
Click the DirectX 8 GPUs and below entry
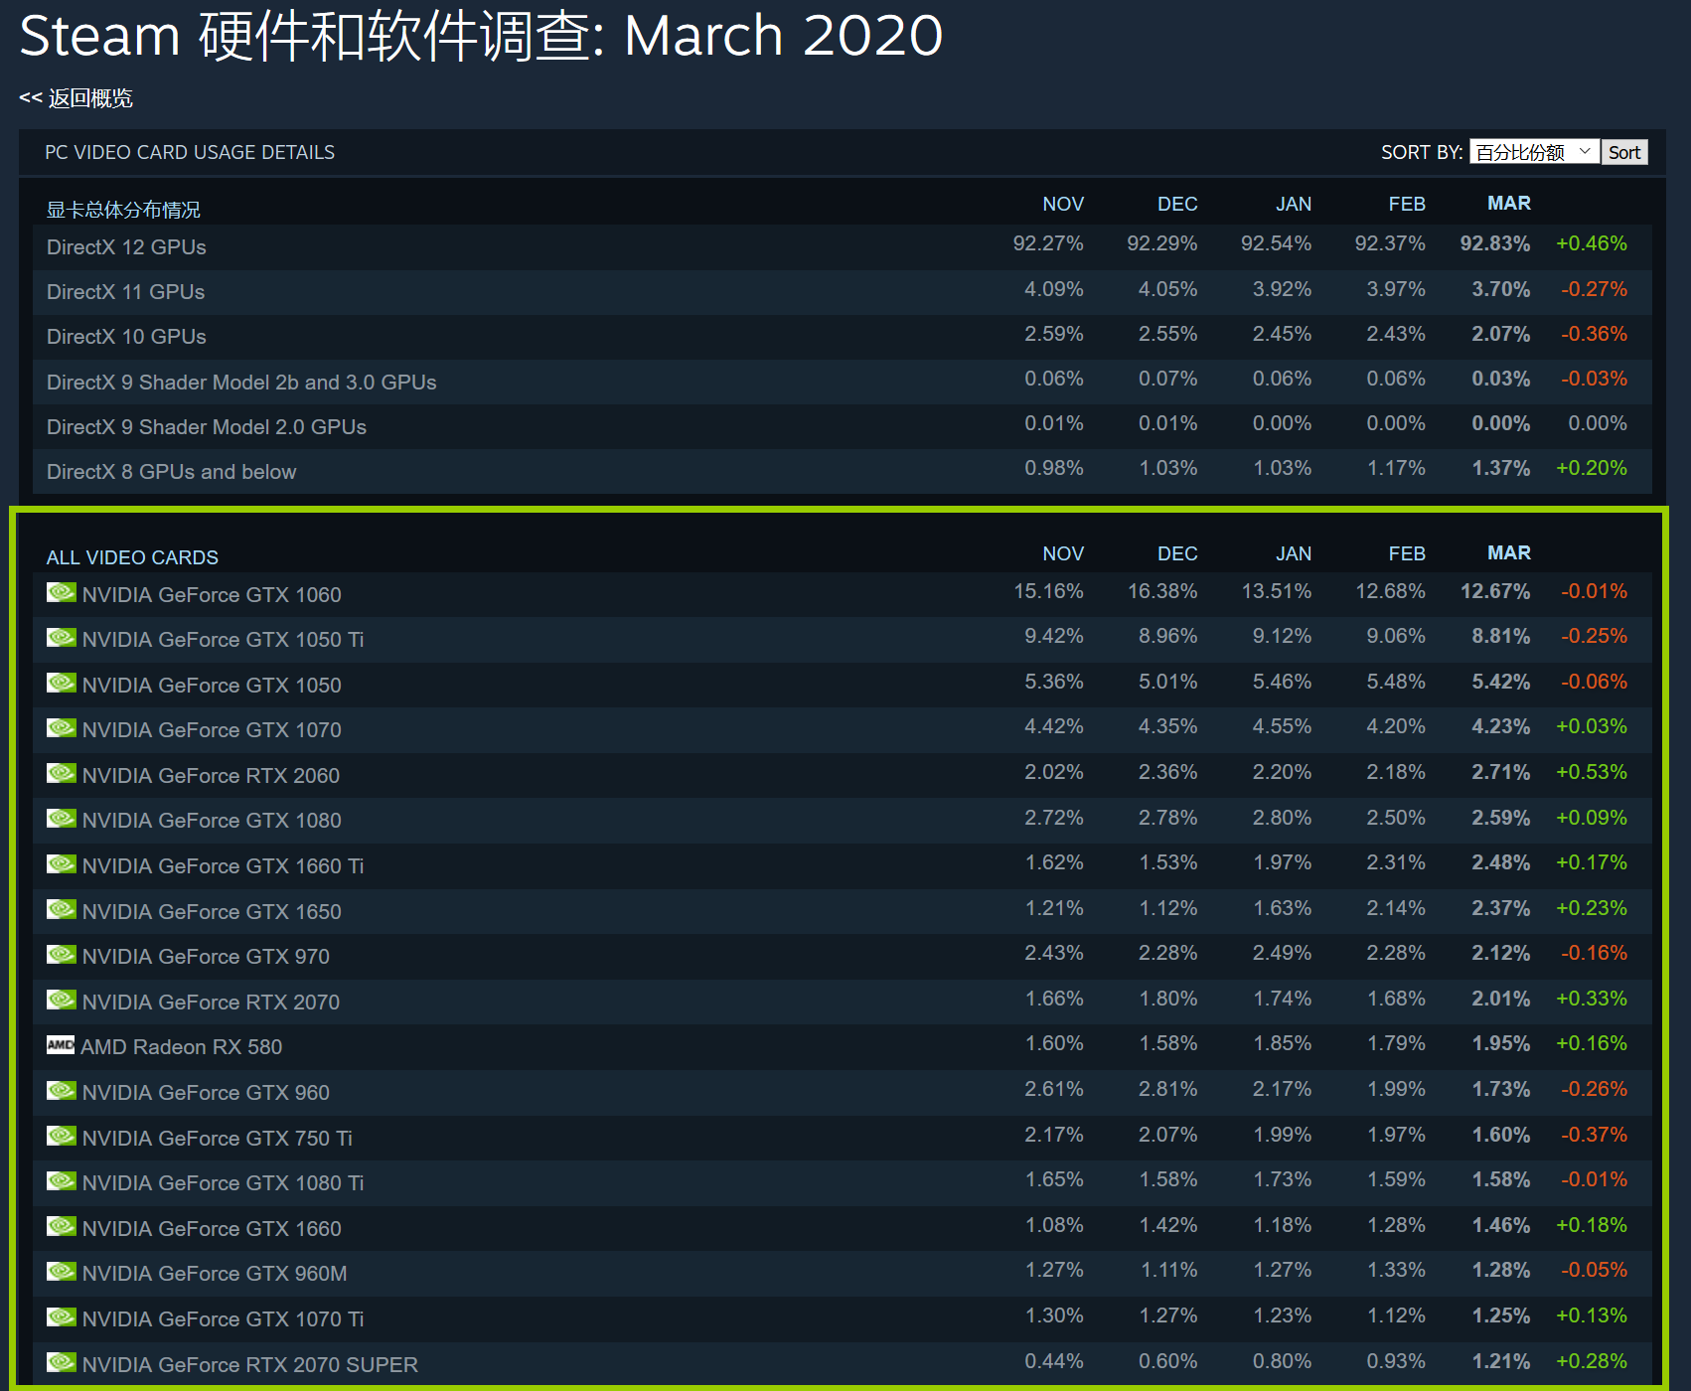[171, 472]
